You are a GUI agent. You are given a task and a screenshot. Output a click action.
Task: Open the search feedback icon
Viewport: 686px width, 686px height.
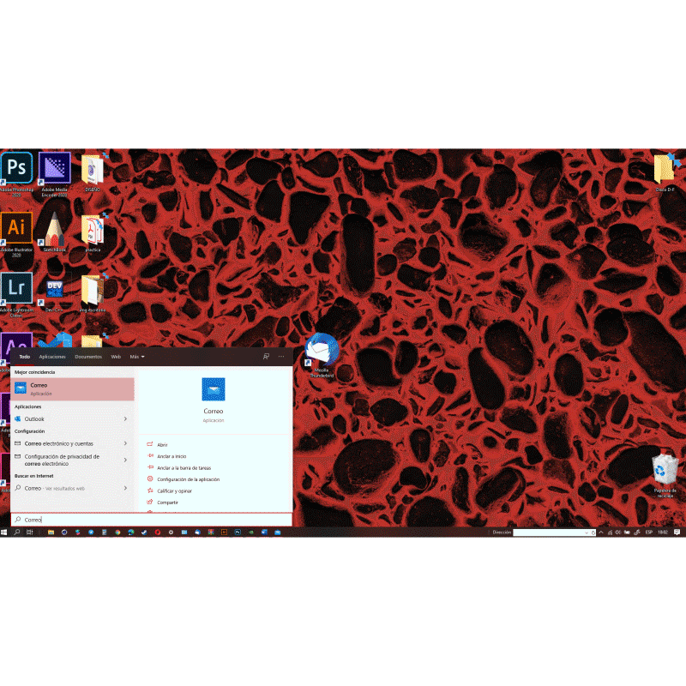pyautogui.click(x=266, y=357)
